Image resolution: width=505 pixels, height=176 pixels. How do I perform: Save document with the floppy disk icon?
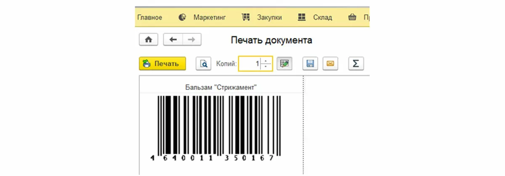(x=311, y=64)
